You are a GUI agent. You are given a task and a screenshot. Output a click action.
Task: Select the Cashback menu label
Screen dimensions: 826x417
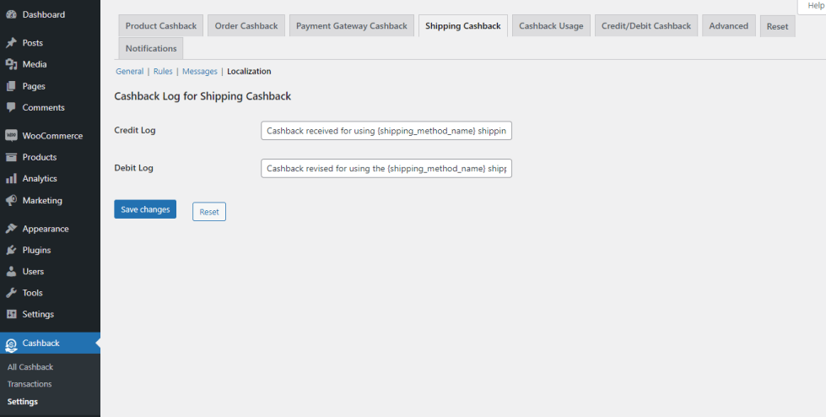(x=40, y=344)
